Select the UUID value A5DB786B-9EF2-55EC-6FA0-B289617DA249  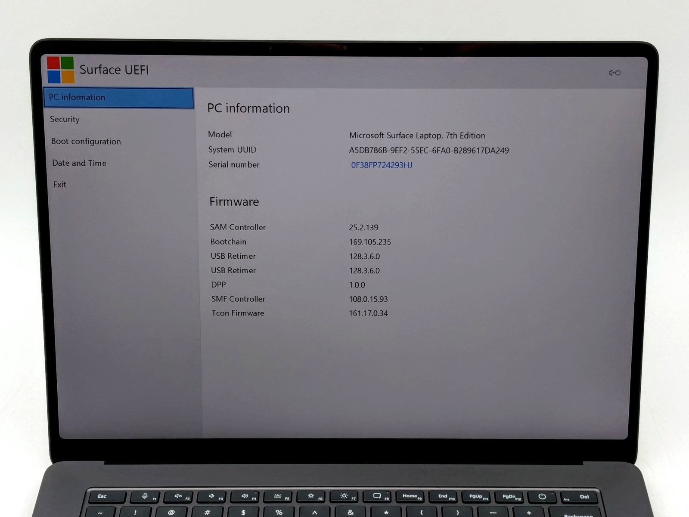(429, 151)
